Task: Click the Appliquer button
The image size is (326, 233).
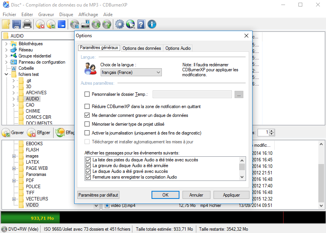Action: (231, 195)
